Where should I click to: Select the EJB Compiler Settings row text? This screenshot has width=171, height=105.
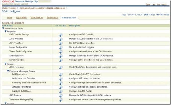pos(19,35)
